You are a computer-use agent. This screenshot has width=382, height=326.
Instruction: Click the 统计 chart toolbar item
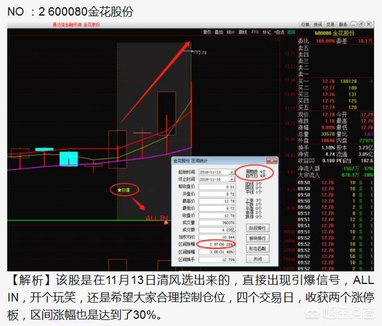tap(231, 32)
